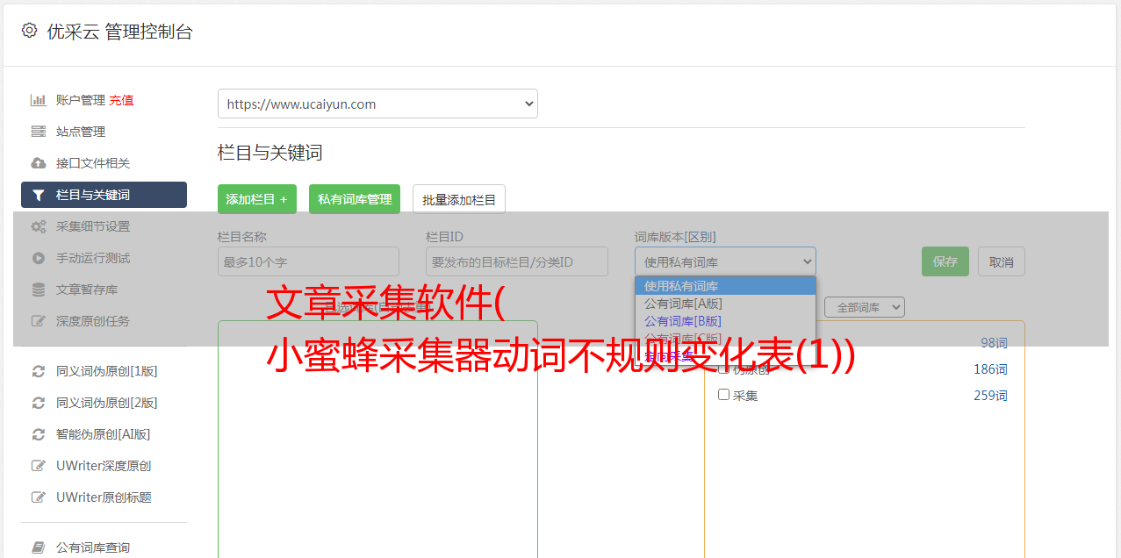Image resolution: width=1121 pixels, height=558 pixels.
Task: Click the gear icon beside 优采云 管理控制台
Action: click(29, 31)
